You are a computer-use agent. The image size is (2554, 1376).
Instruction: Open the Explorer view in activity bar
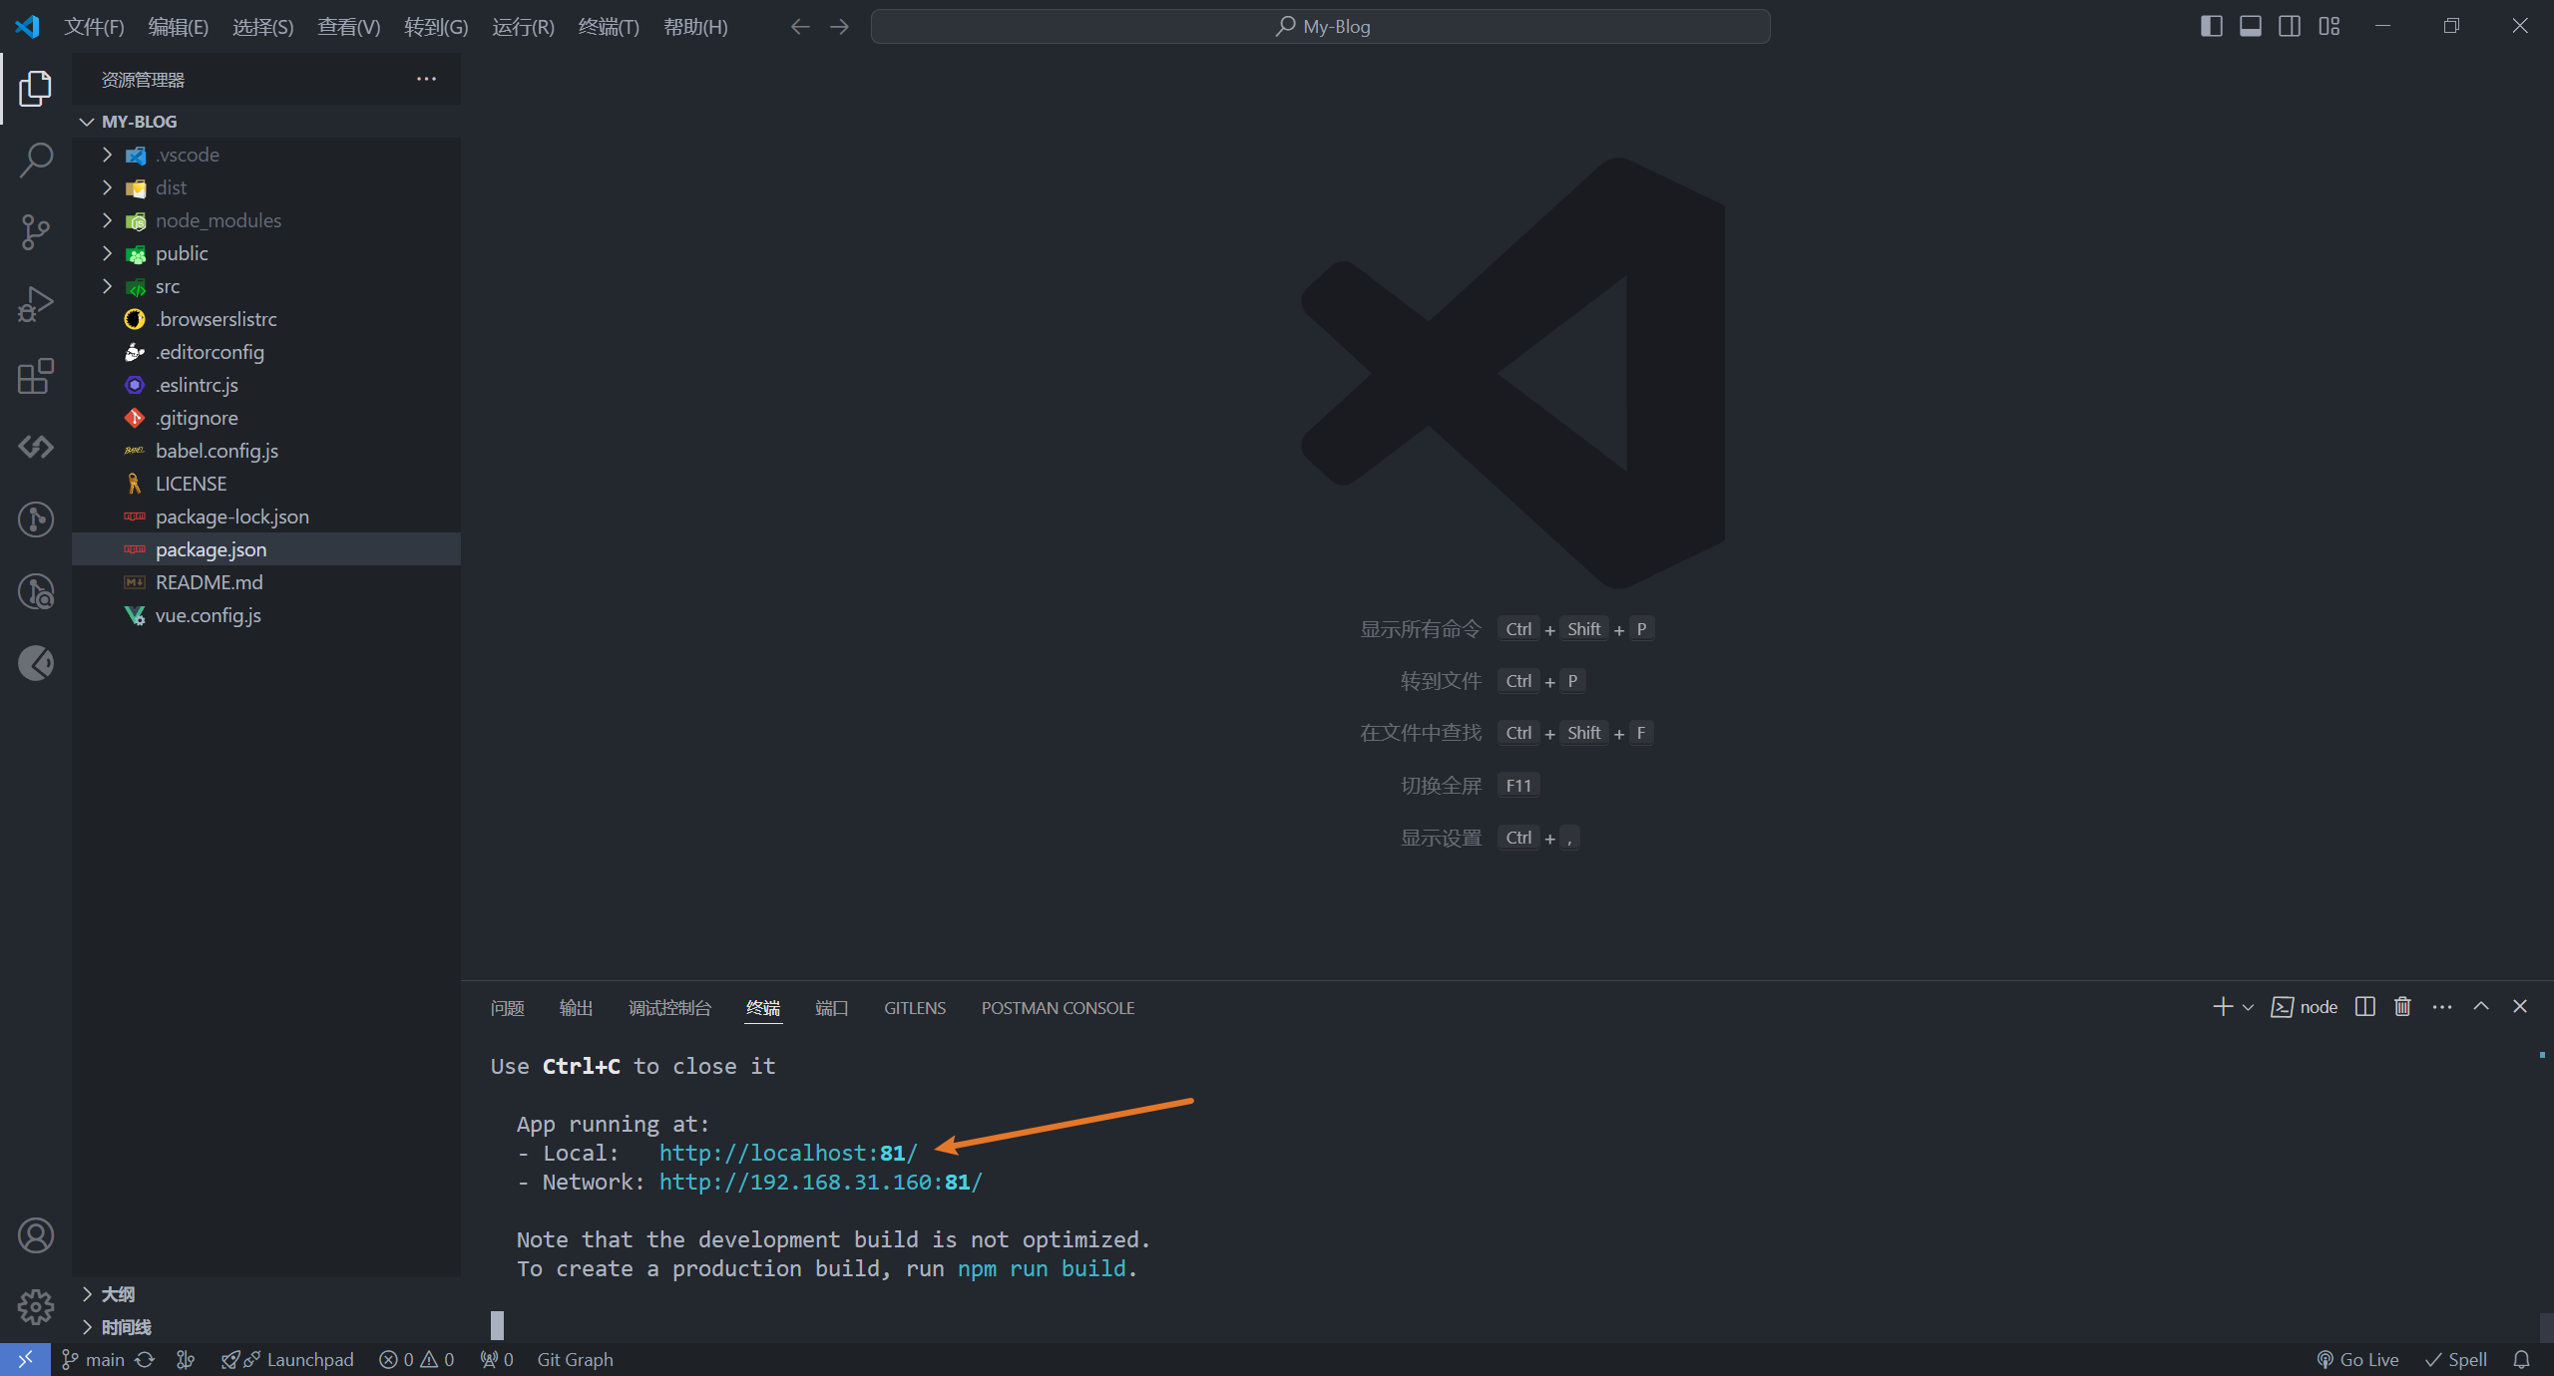tap(36, 89)
